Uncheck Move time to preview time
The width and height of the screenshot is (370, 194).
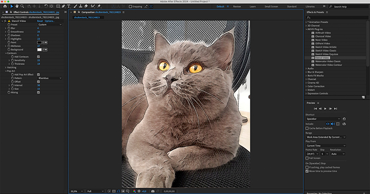point(307,171)
